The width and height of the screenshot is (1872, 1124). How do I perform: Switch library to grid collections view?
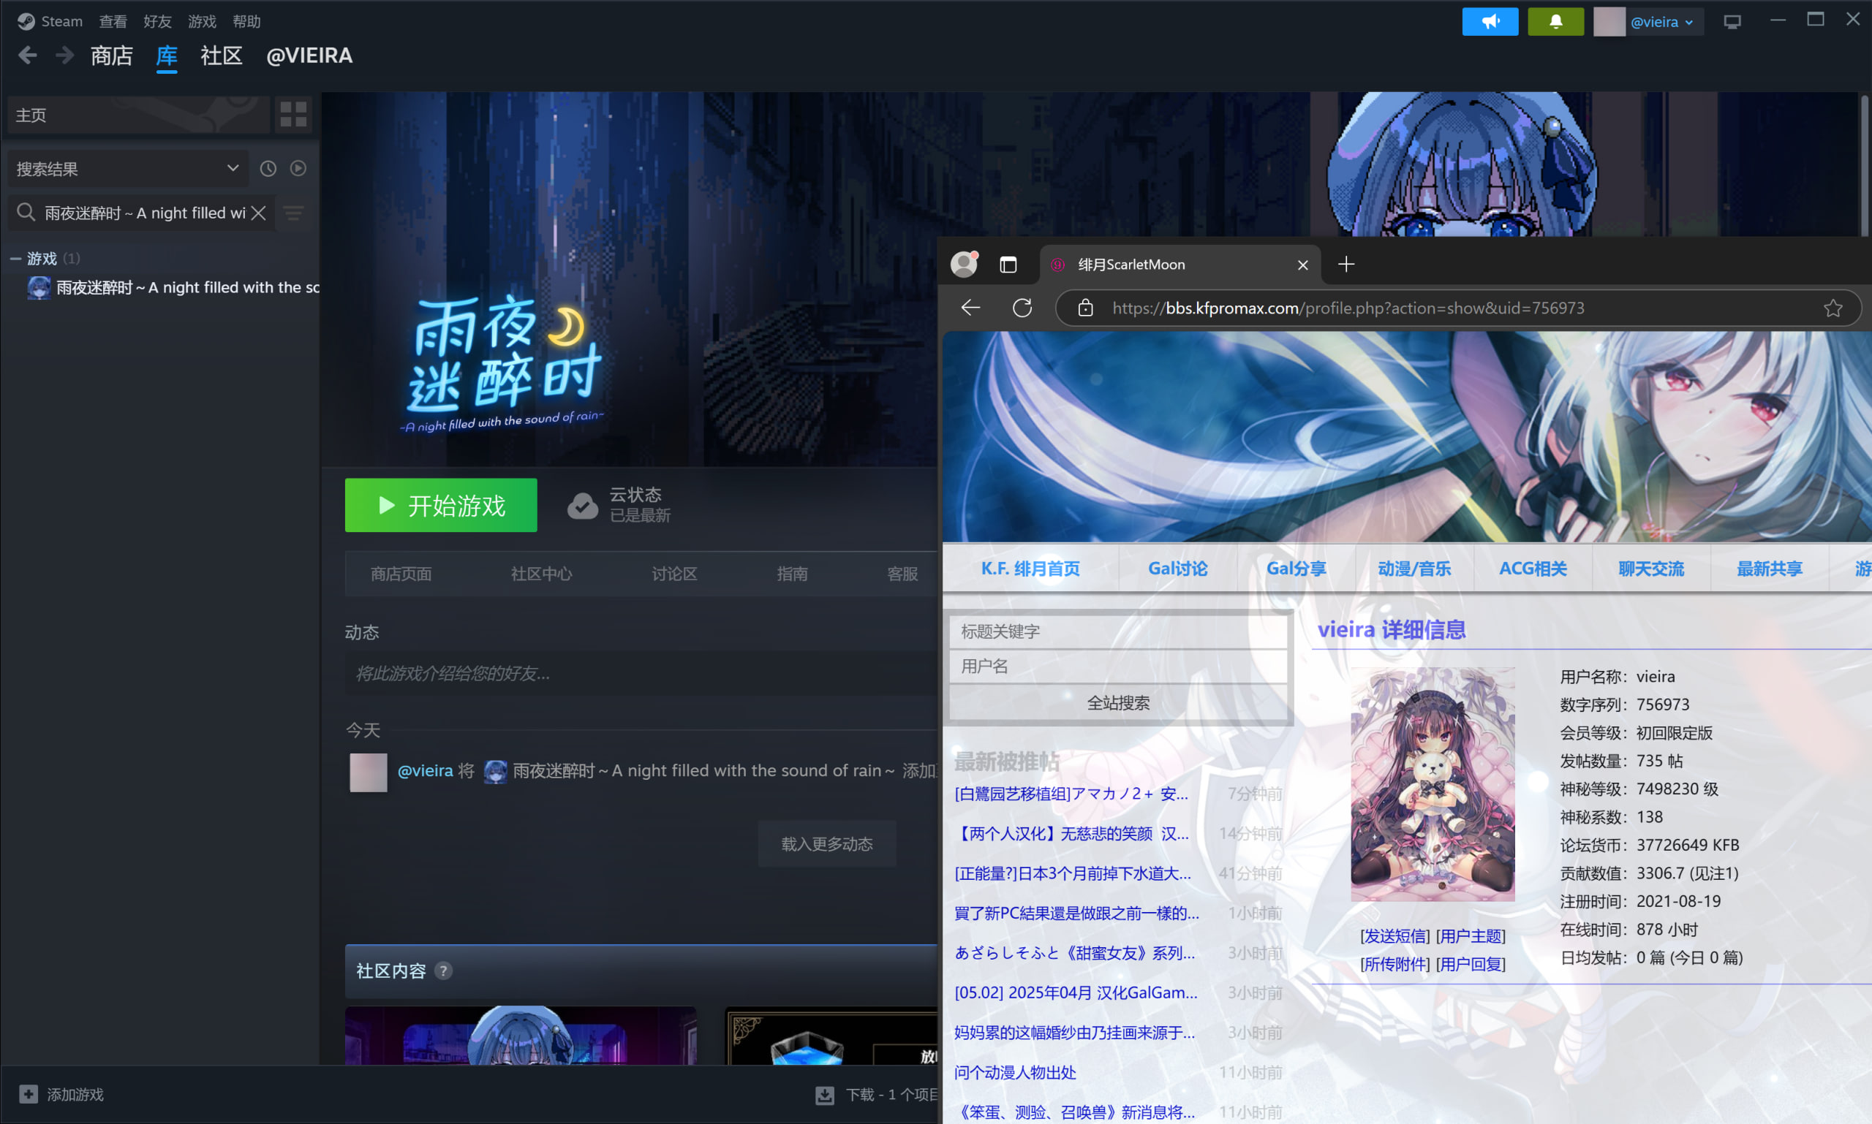[293, 114]
